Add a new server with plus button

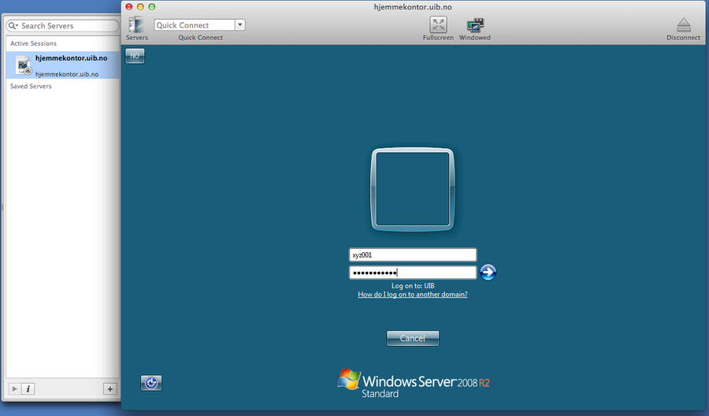tap(110, 388)
